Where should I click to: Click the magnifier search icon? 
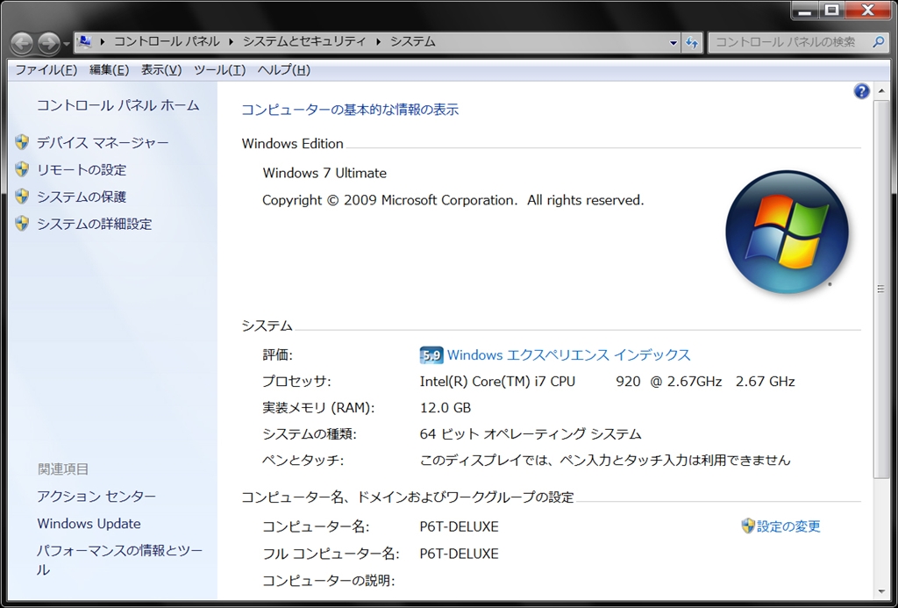[x=879, y=42]
